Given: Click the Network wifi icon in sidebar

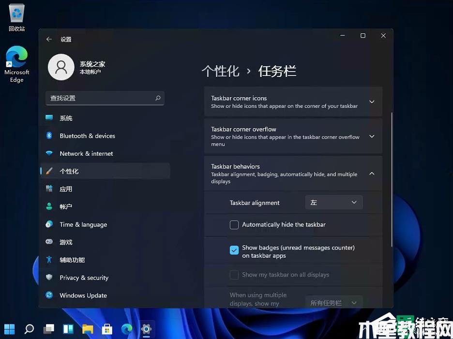Looking at the screenshot, I should (49, 153).
